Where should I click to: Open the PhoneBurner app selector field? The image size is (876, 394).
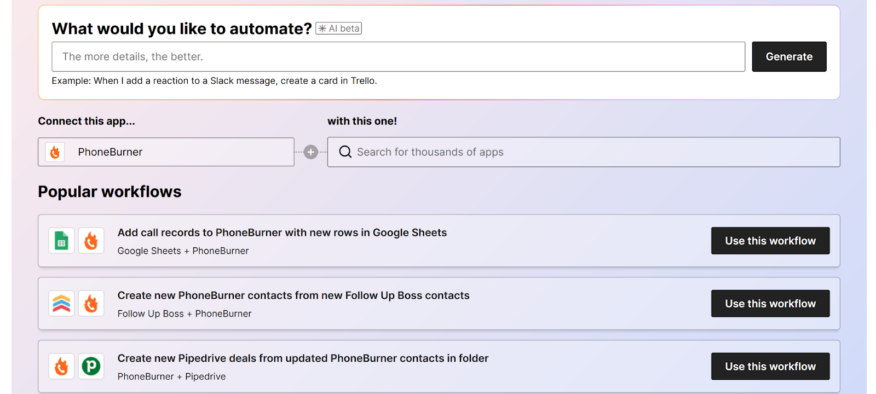point(166,152)
